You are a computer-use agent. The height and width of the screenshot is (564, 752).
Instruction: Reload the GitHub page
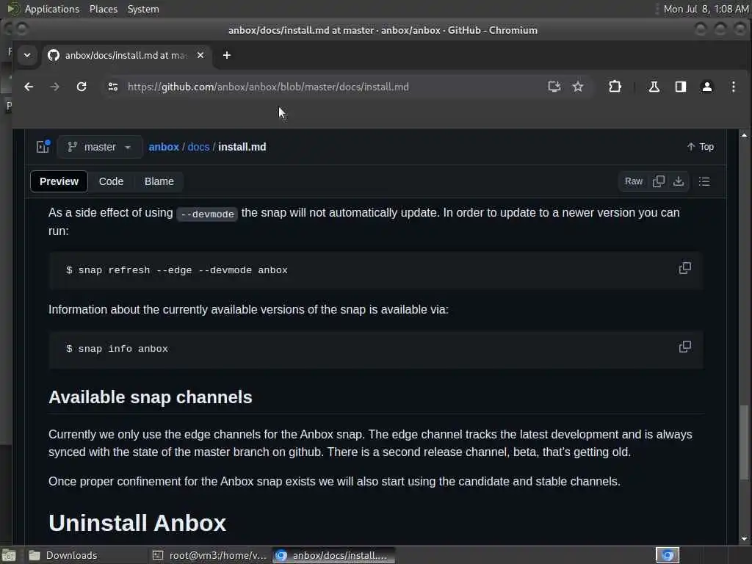[x=82, y=87]
